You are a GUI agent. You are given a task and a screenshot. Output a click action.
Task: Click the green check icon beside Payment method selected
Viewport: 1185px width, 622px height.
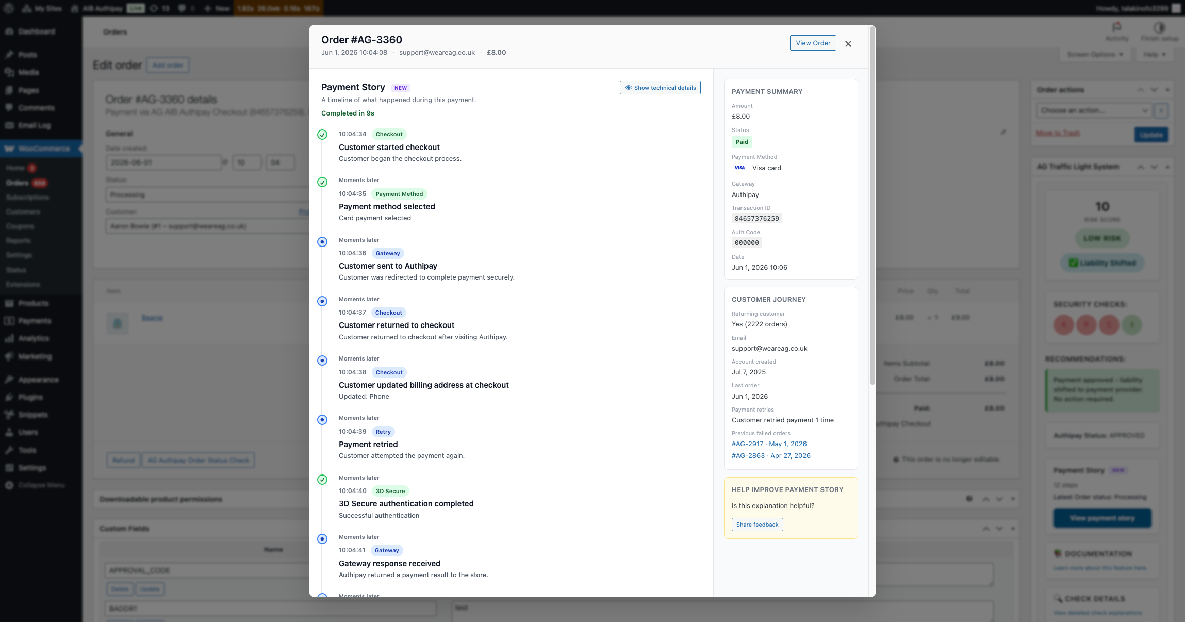(322, 182)
